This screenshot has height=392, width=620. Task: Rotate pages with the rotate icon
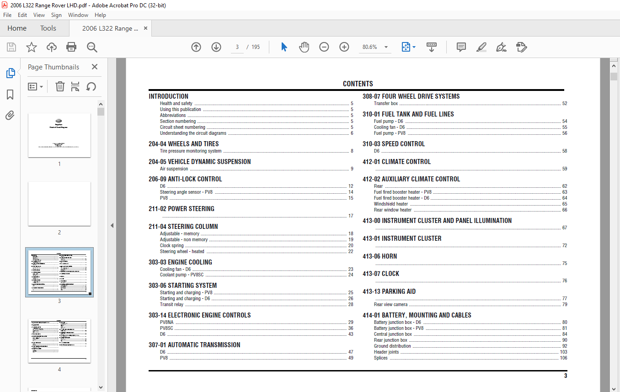coord(91,86)
